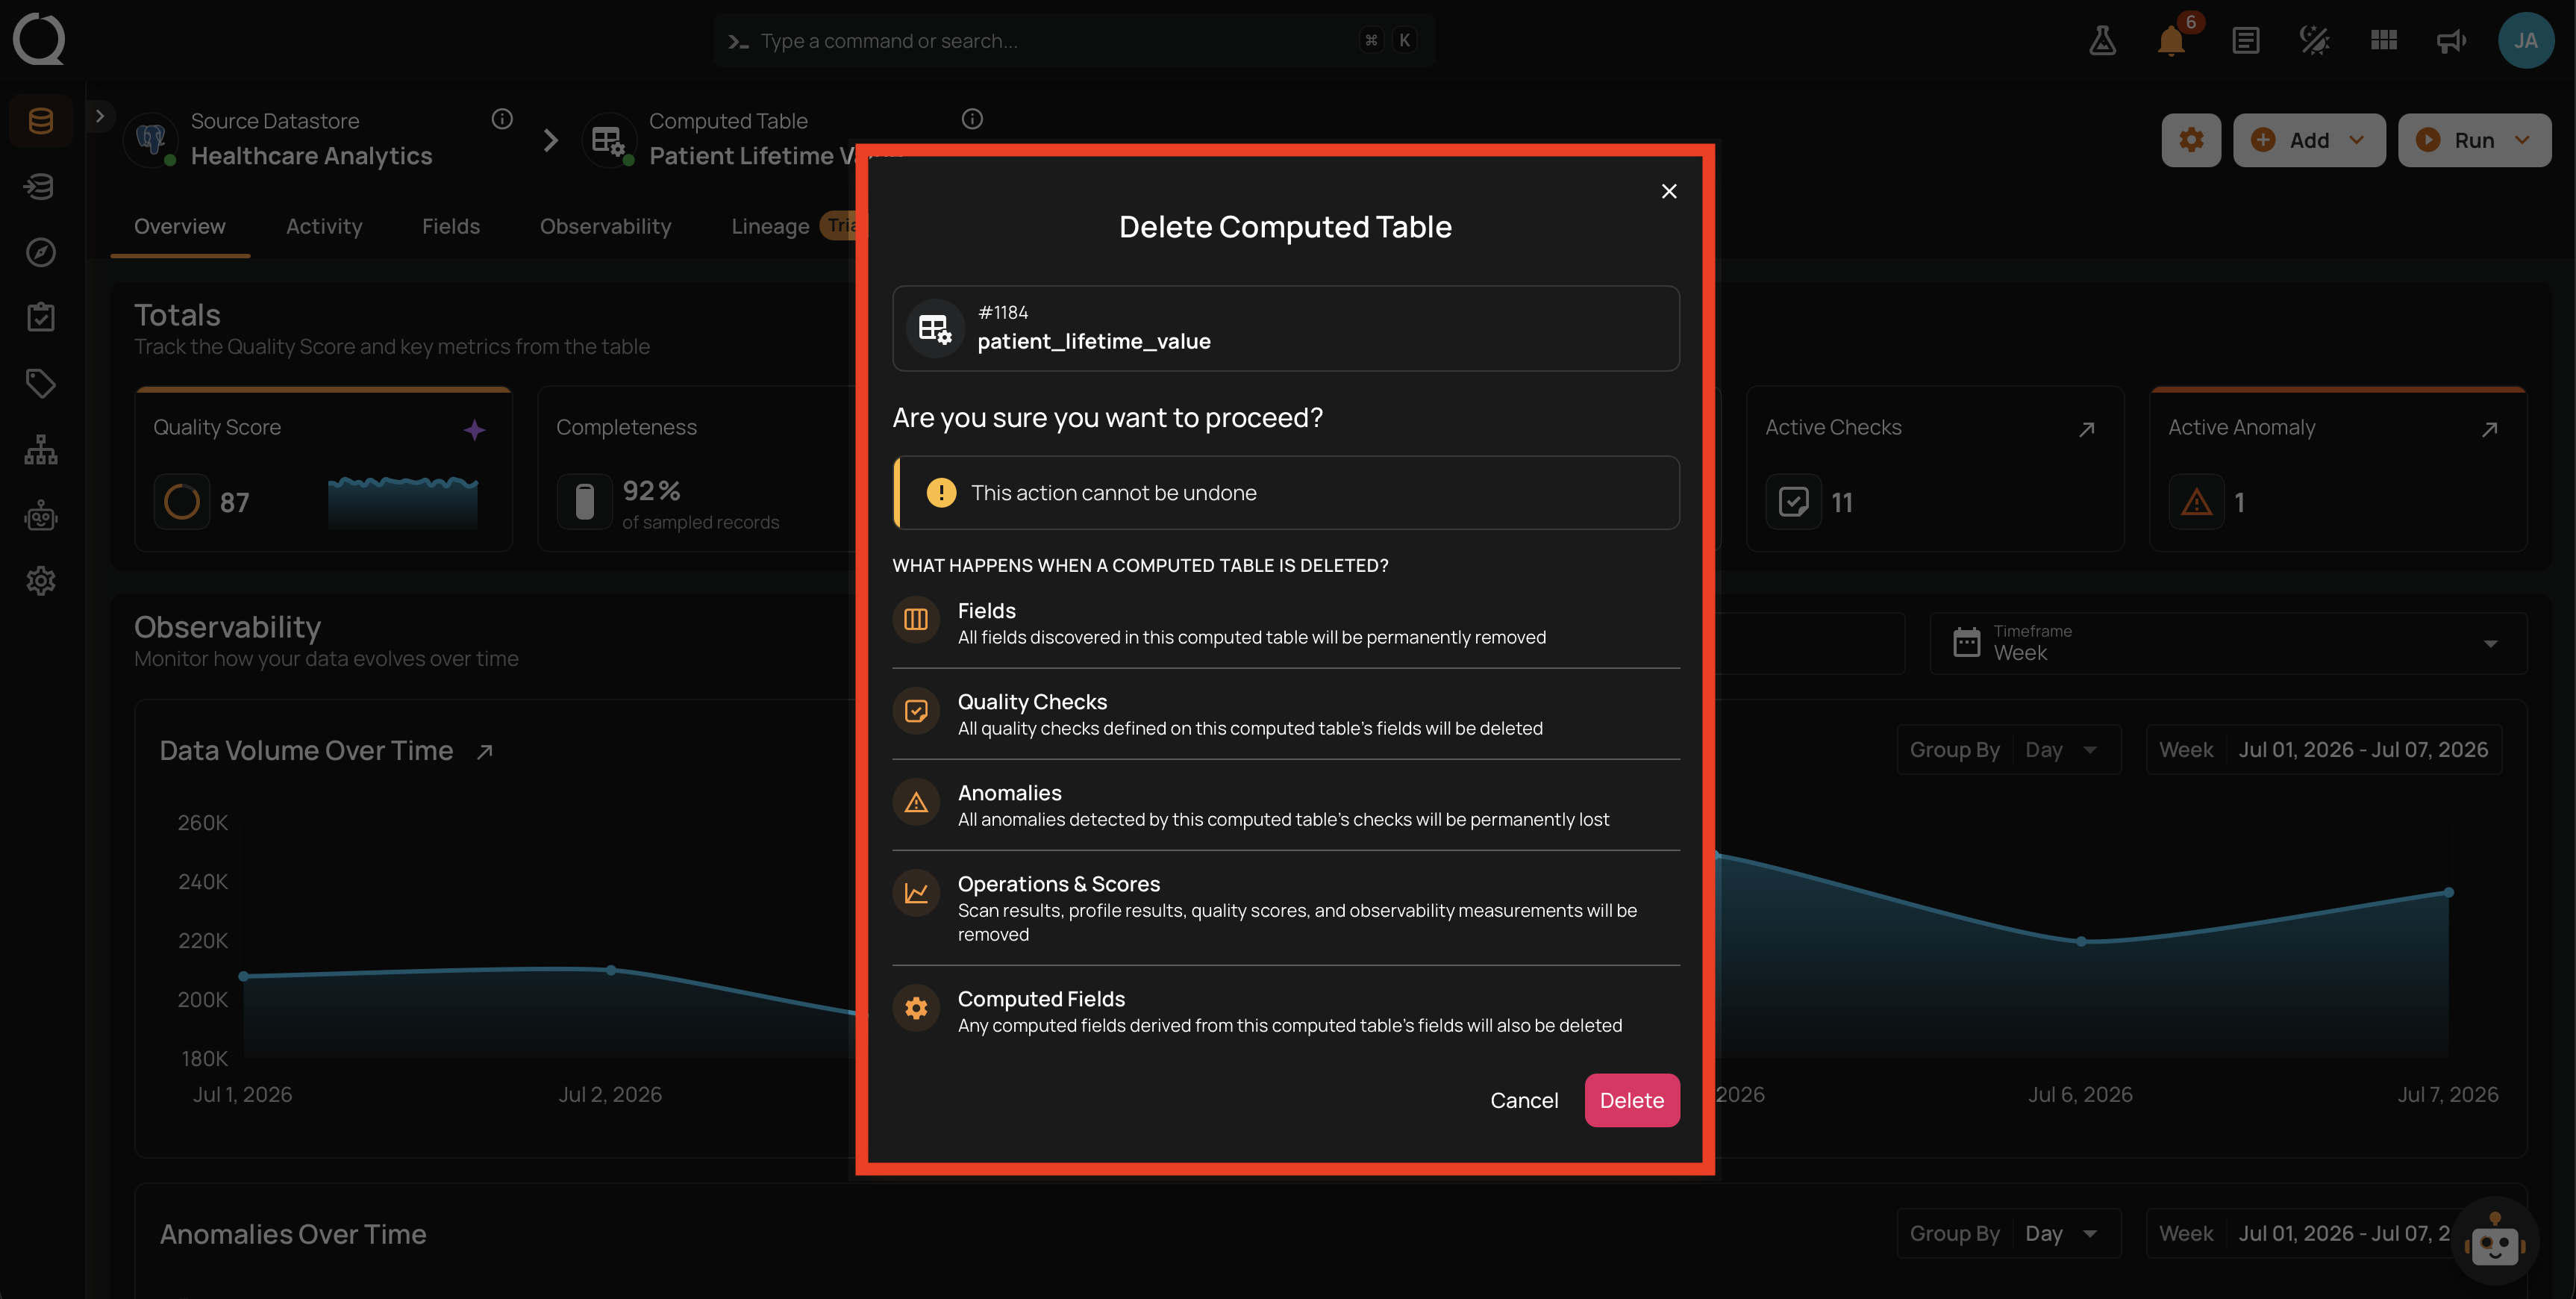The height and width of the screenshot is (1299, 2576).
Task: Click the magic wand theme icon
Action: [x=2314, y=40]
